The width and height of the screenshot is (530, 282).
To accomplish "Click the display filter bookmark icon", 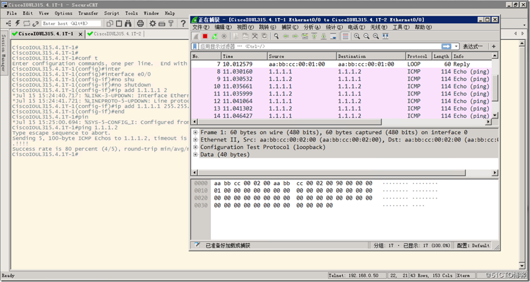I will [x=195, y=46].
